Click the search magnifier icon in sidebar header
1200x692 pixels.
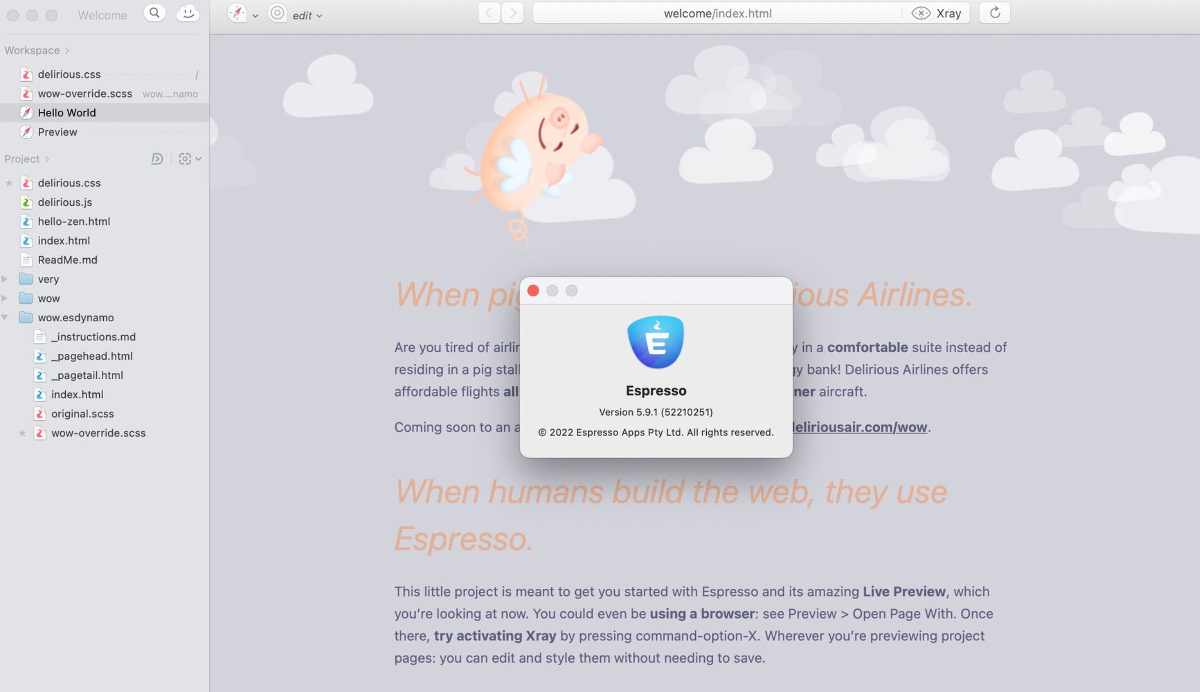(x=154, y=13)
